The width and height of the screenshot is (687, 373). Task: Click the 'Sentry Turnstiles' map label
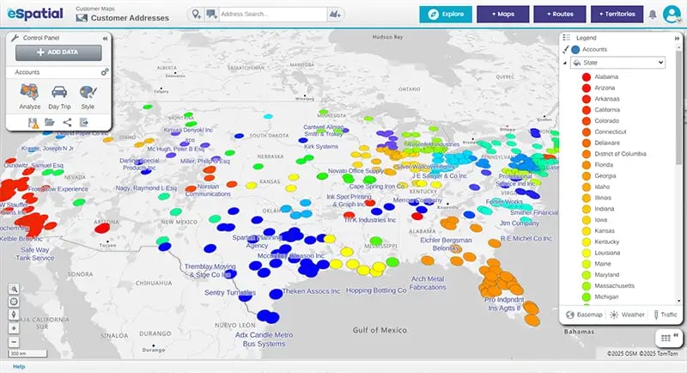coord(230,292)
